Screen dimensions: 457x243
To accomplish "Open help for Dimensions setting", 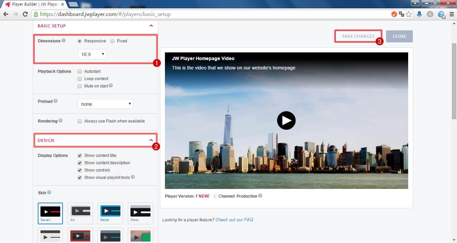I will point(64,41).
